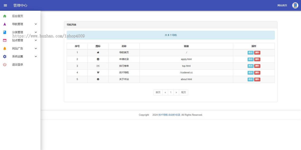Viewport: 301px width, 150px height.
Task: Click 修改 for 排行榜单 row
Action: (251, 66)
